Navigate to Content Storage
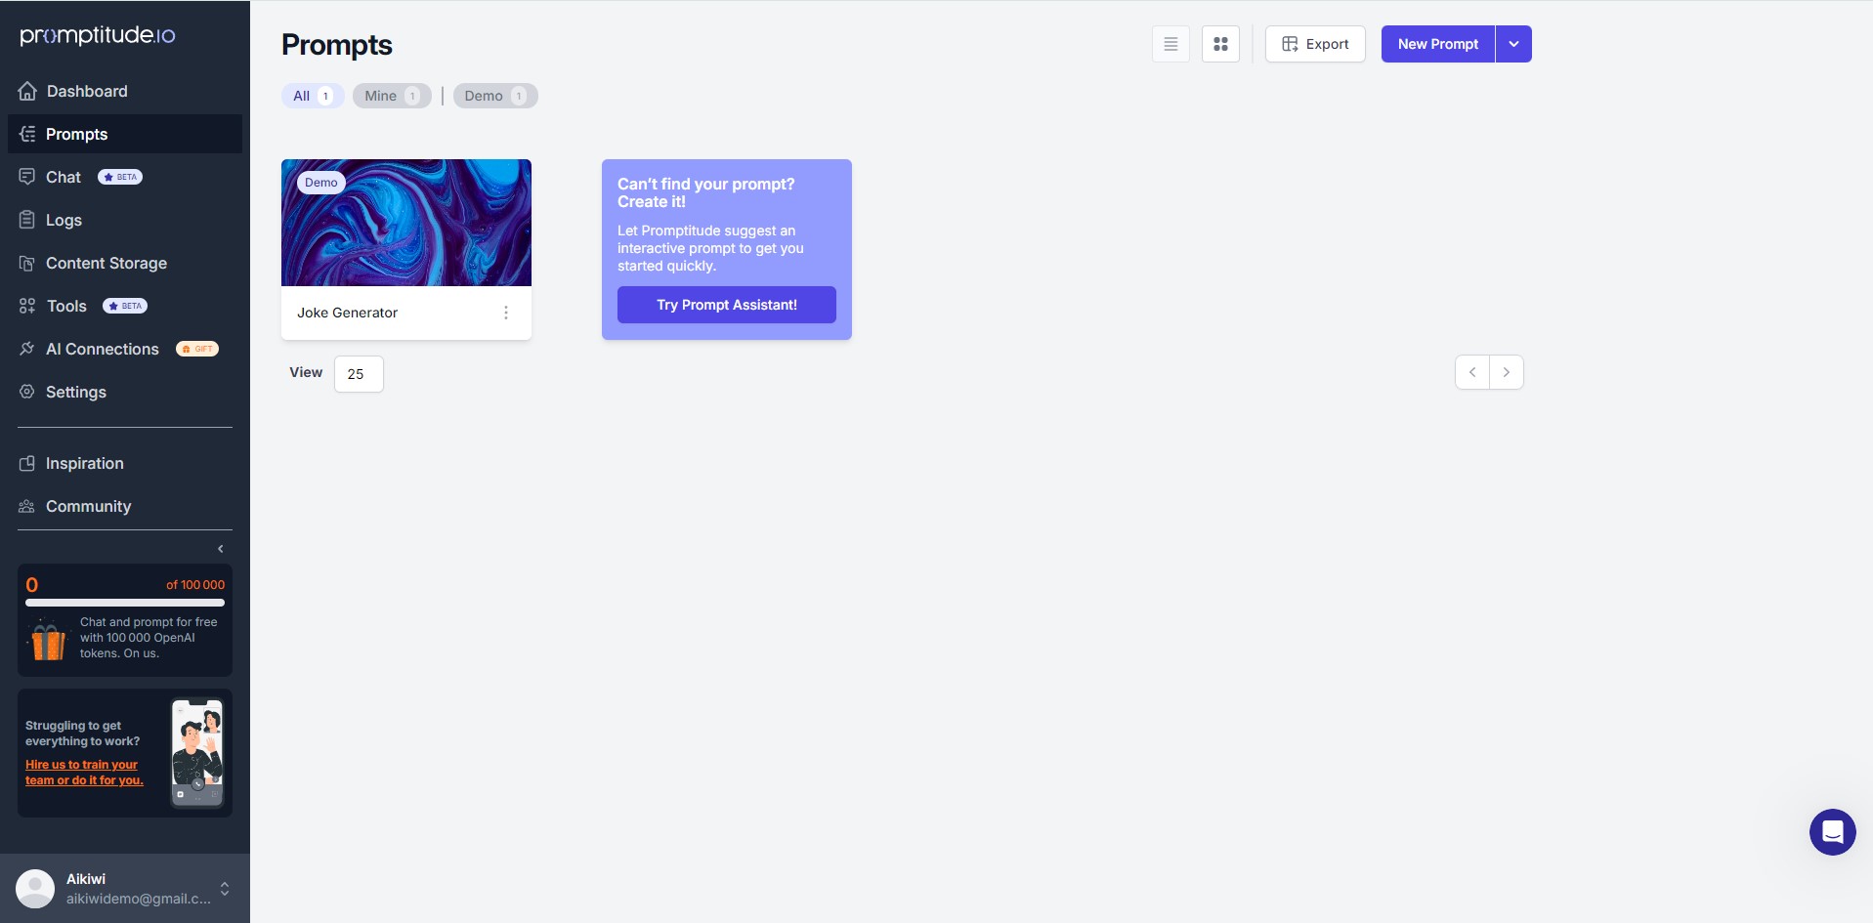This screenshot has width=1873, height=923. coord(125,263)
